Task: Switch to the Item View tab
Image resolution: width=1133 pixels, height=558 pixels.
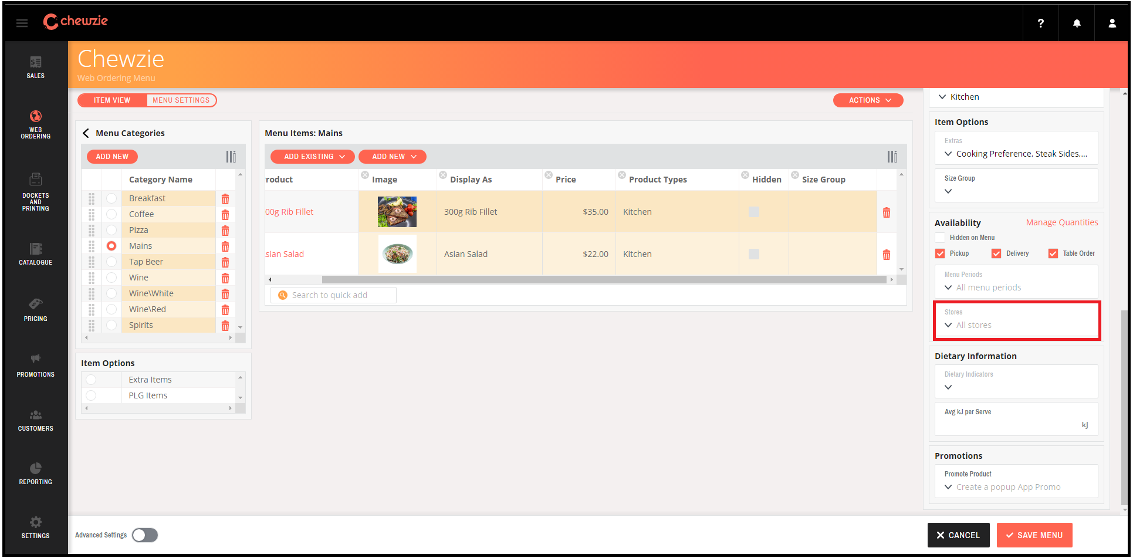Action: click(x=112, y=100)
